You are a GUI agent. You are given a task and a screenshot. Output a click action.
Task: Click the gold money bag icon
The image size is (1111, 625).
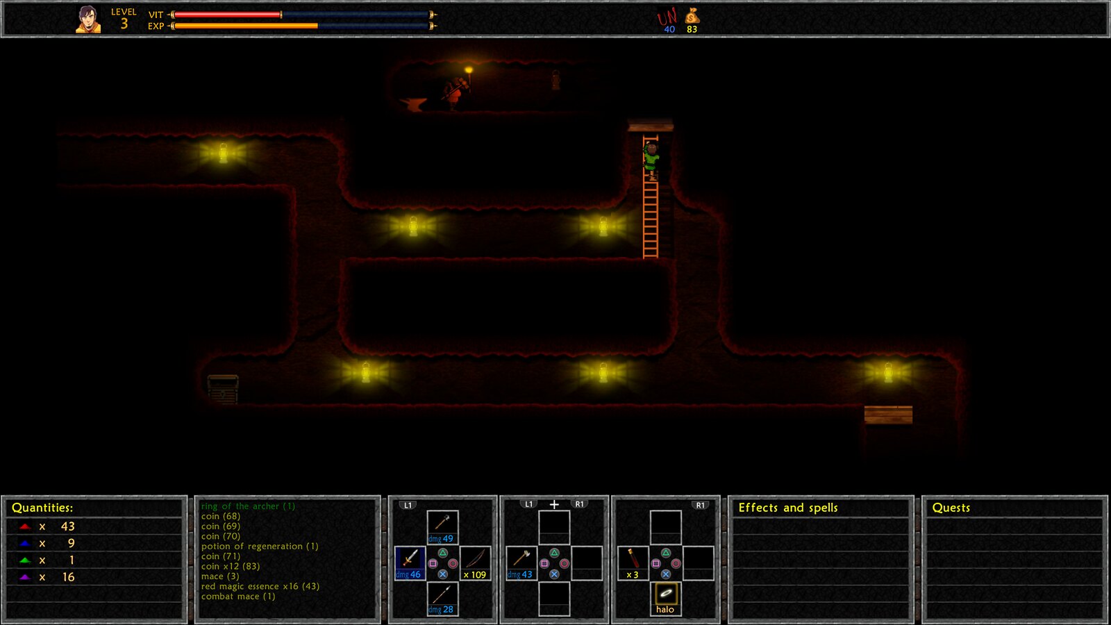click(x=692, y=15)
